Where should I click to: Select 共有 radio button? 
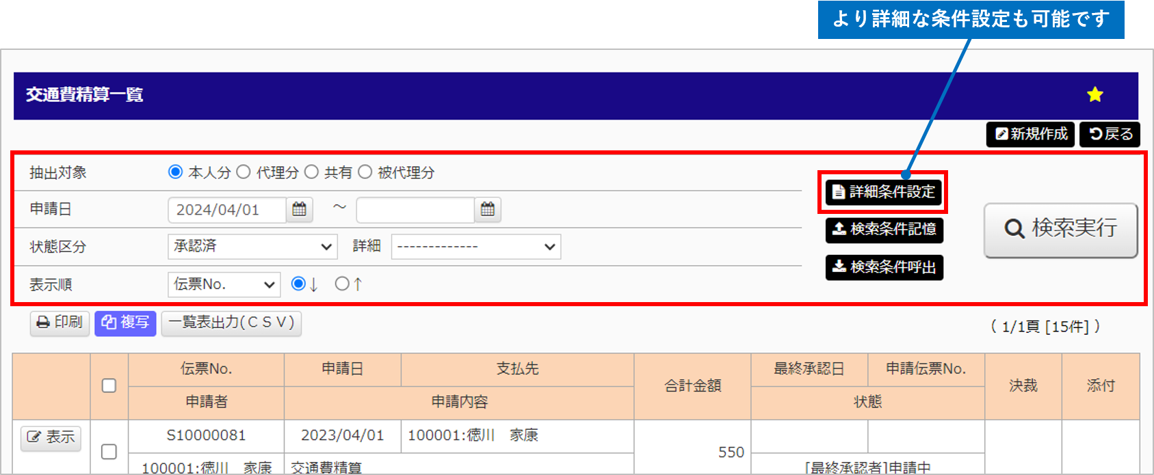(311, 172)
